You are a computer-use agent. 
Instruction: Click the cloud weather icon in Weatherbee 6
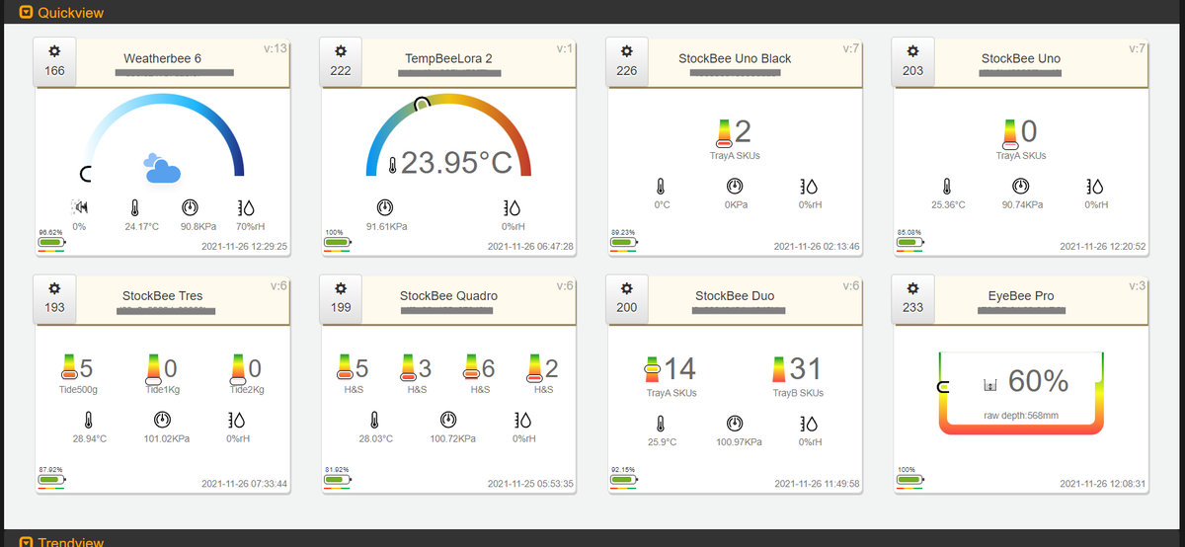tap(162, 169)
